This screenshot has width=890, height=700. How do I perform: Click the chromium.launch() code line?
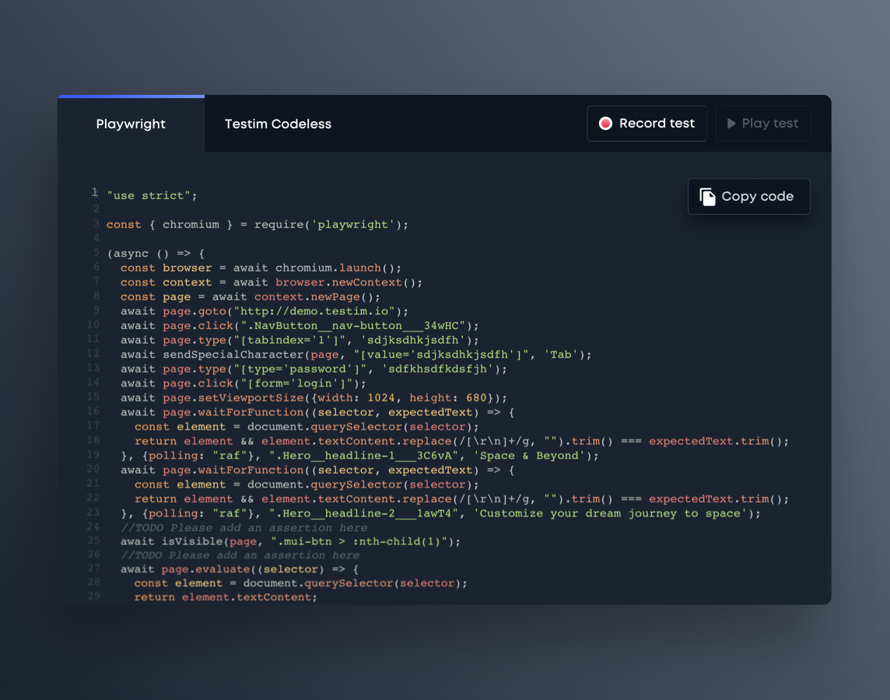(x=261, y=268)
